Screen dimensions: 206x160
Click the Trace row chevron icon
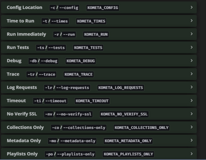(x=192, y=74)
